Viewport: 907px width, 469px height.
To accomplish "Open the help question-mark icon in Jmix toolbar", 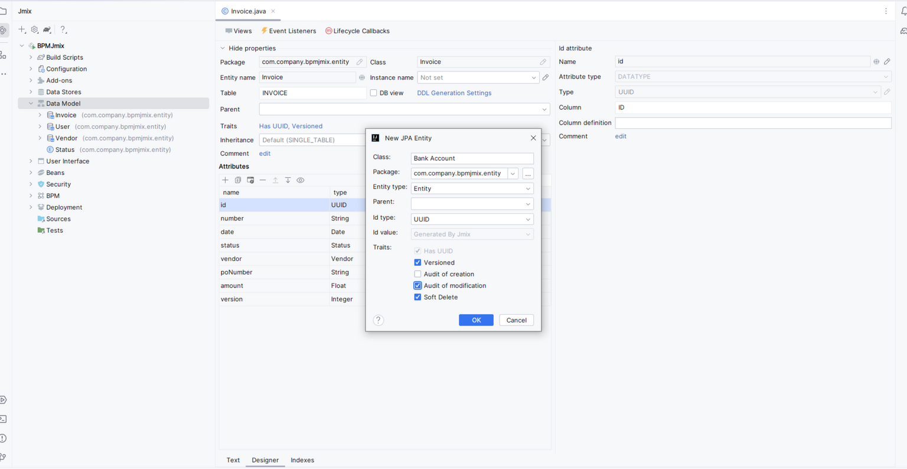I will [63, 30].
